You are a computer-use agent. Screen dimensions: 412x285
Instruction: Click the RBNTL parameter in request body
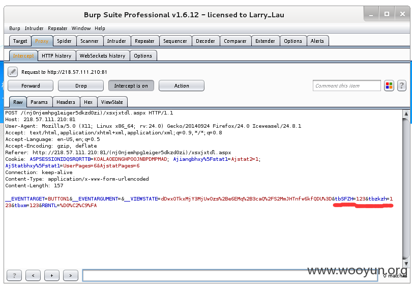coord(49,205)
